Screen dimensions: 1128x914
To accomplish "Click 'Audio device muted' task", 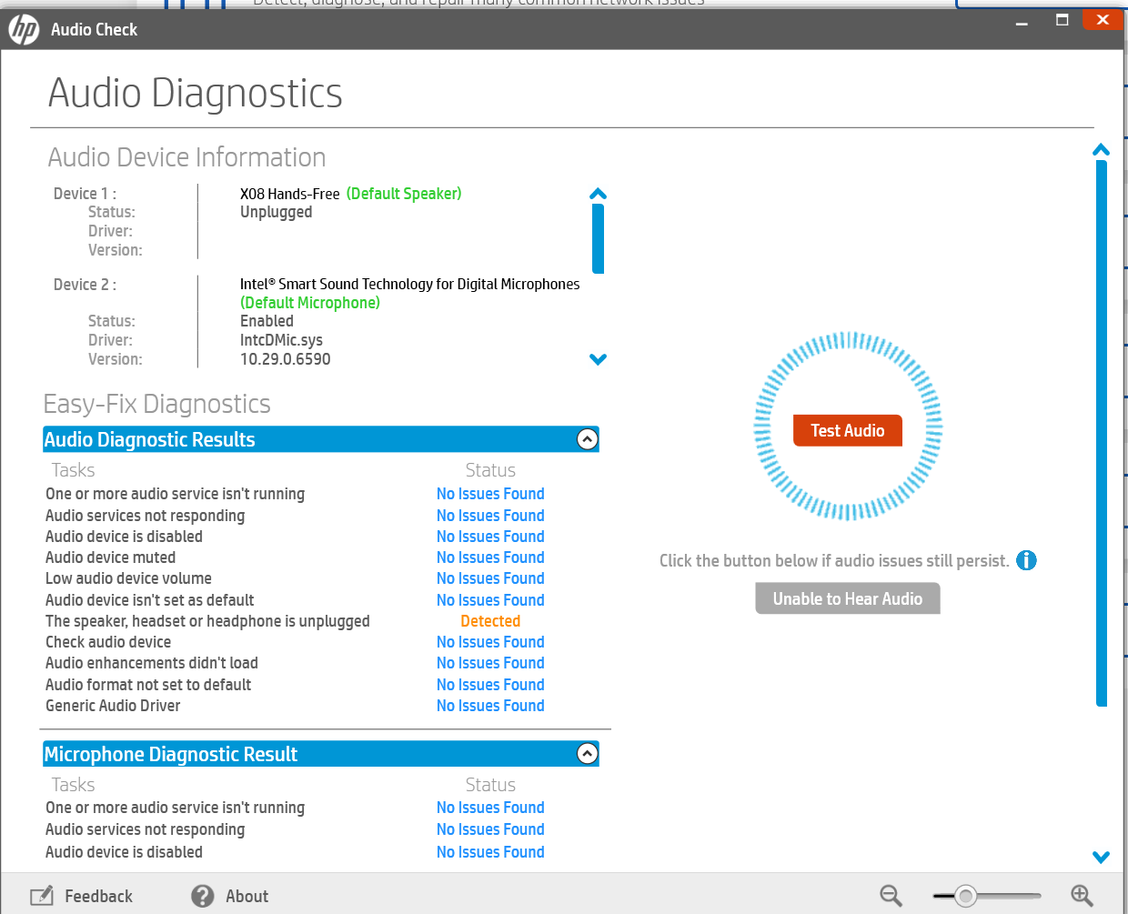I will point(110,557).
